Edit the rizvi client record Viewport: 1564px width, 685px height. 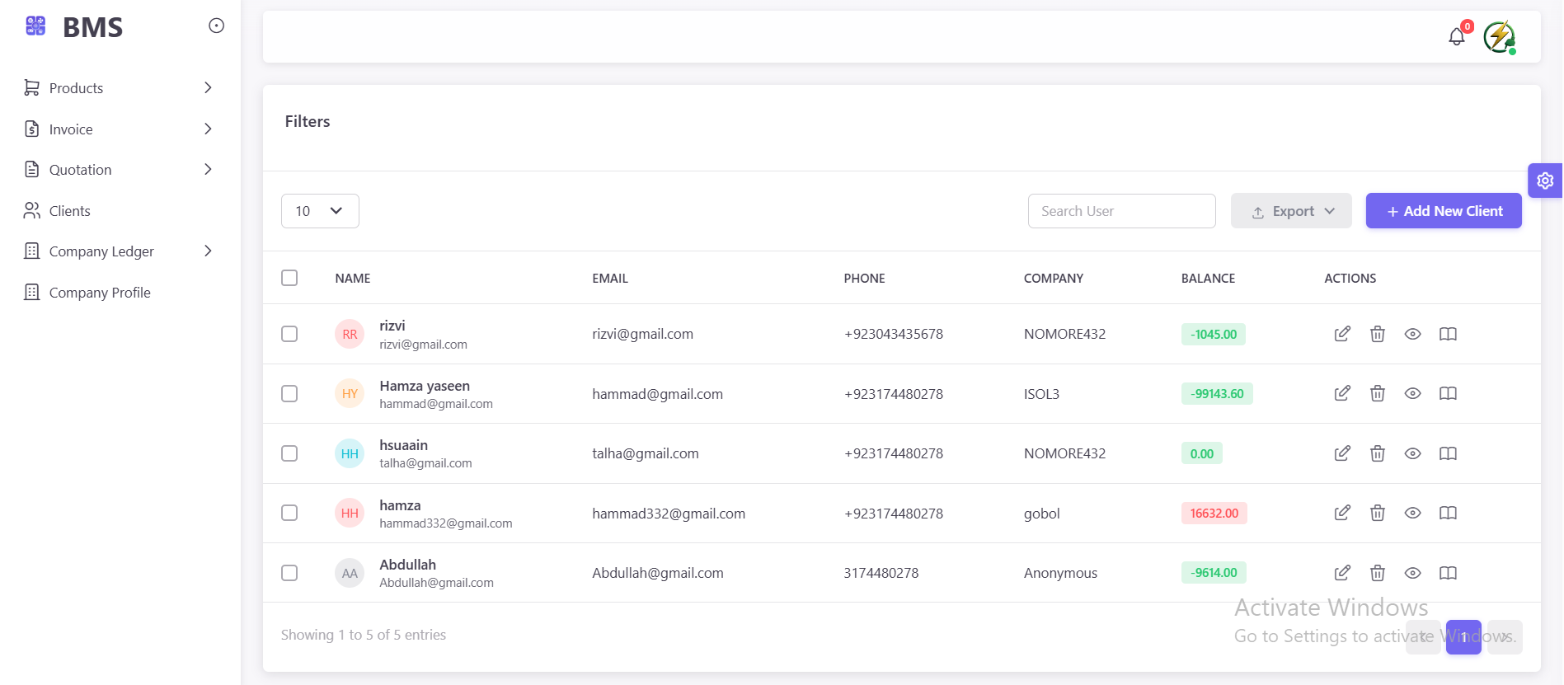[1342, 334]
